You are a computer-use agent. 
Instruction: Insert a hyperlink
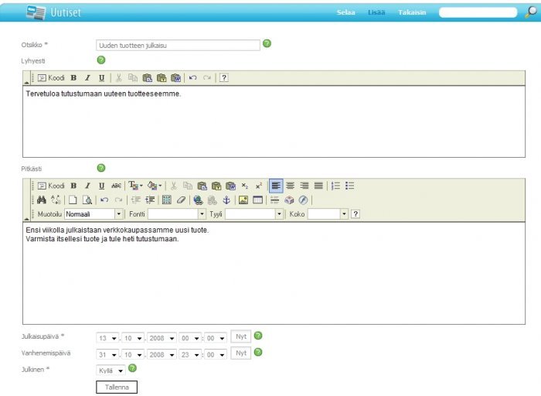coord(198,200)
